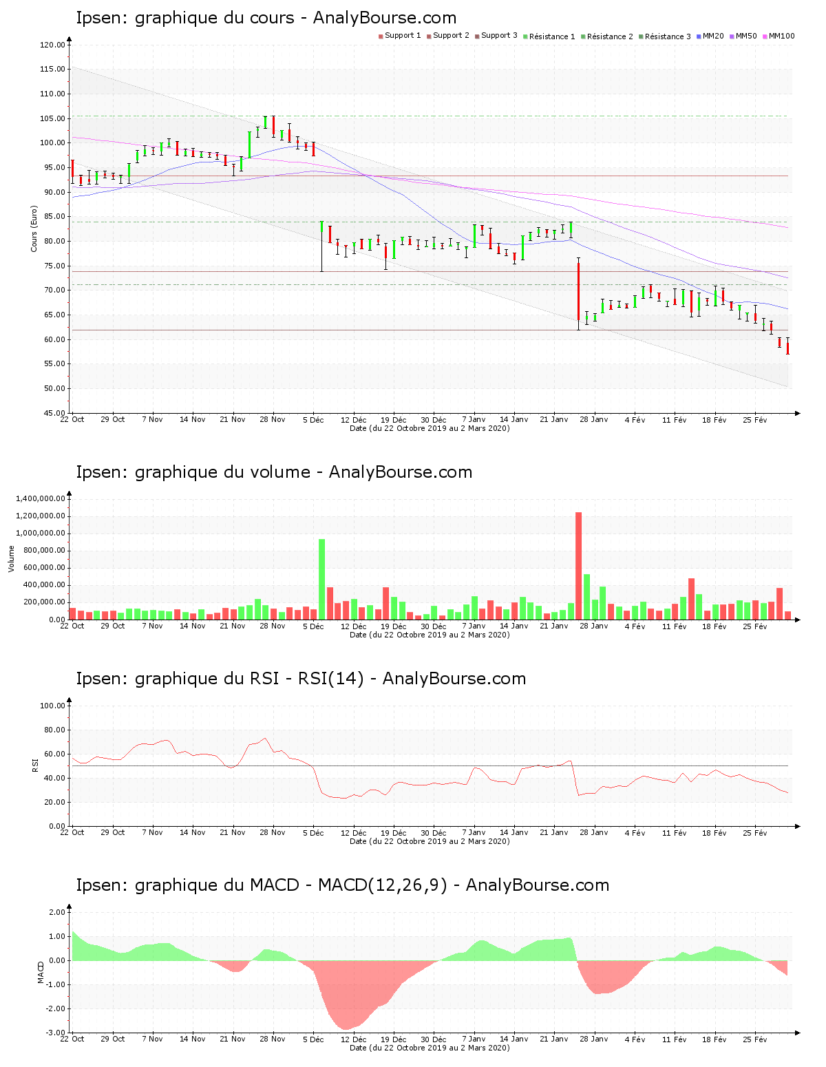Click the MM20 legend entry

pyautogui.click(x=710, y=36)
